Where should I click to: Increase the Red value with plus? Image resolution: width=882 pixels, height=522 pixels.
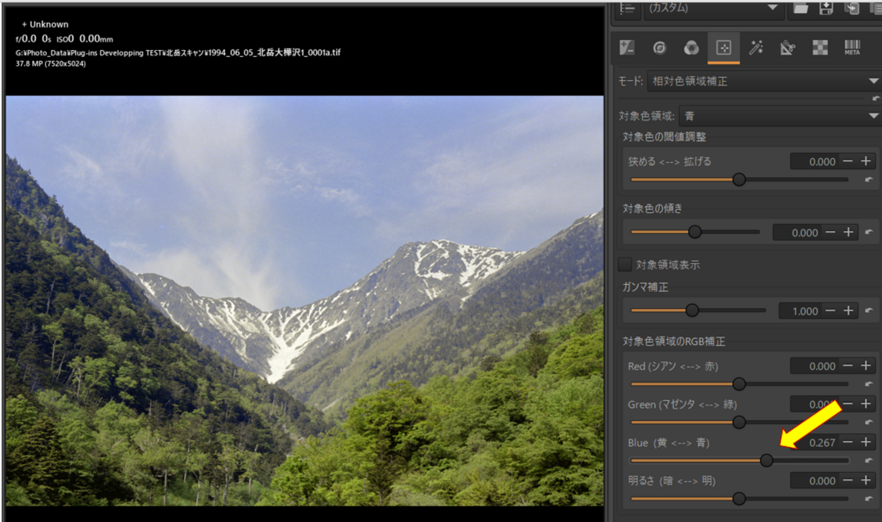(866, 366)
